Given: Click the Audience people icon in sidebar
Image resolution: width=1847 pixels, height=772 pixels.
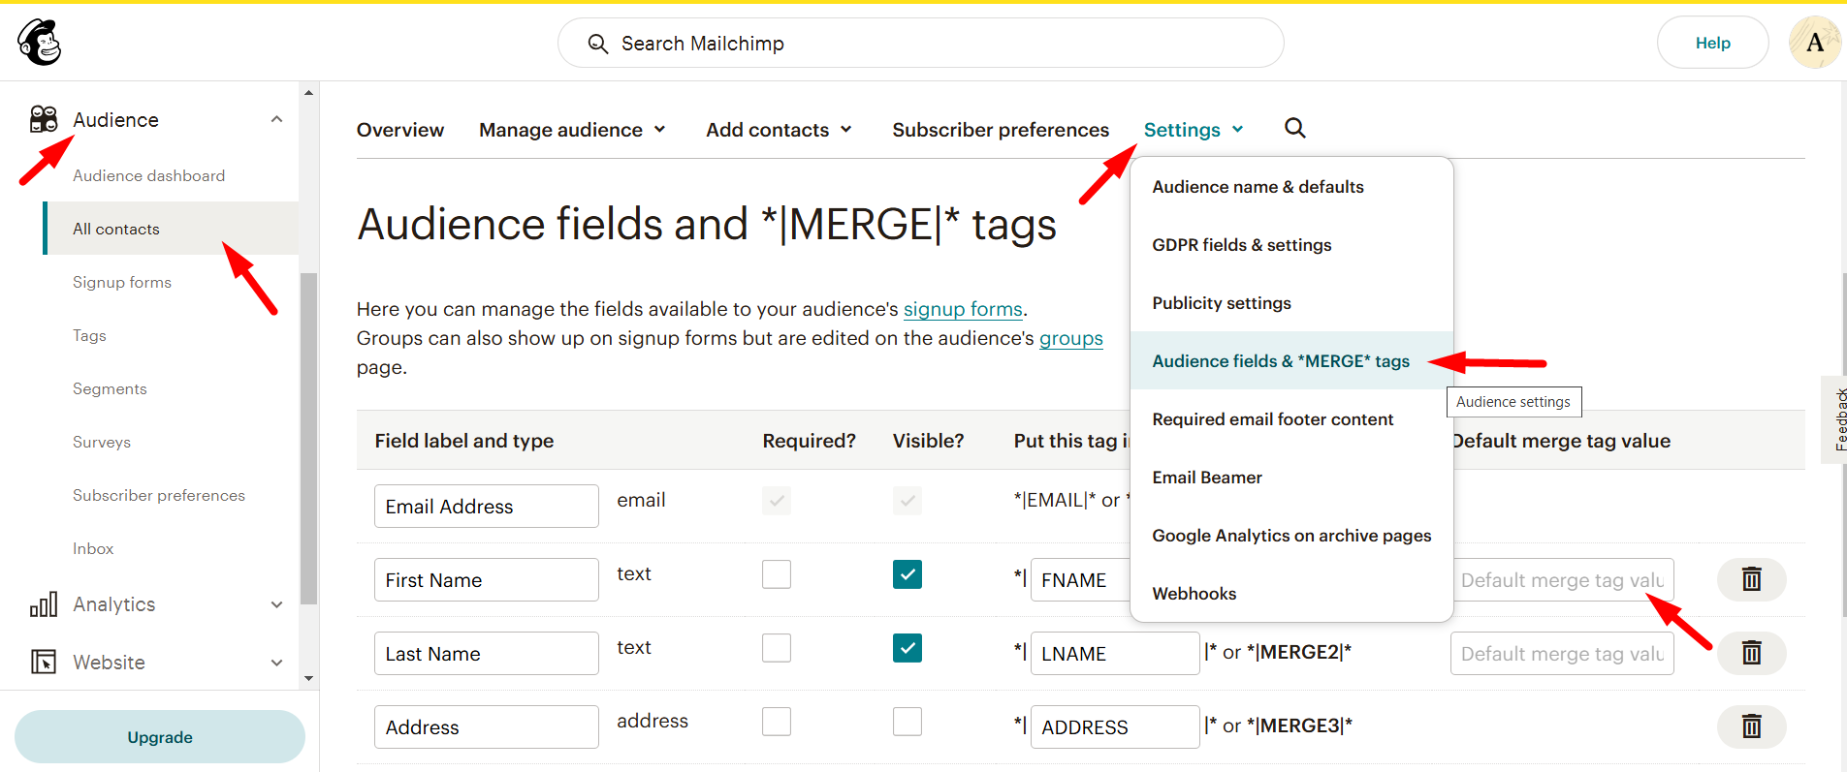Looking at the screenshot, I should tap(44, 119).
